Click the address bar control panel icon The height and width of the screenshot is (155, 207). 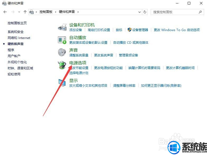point(31,12)
